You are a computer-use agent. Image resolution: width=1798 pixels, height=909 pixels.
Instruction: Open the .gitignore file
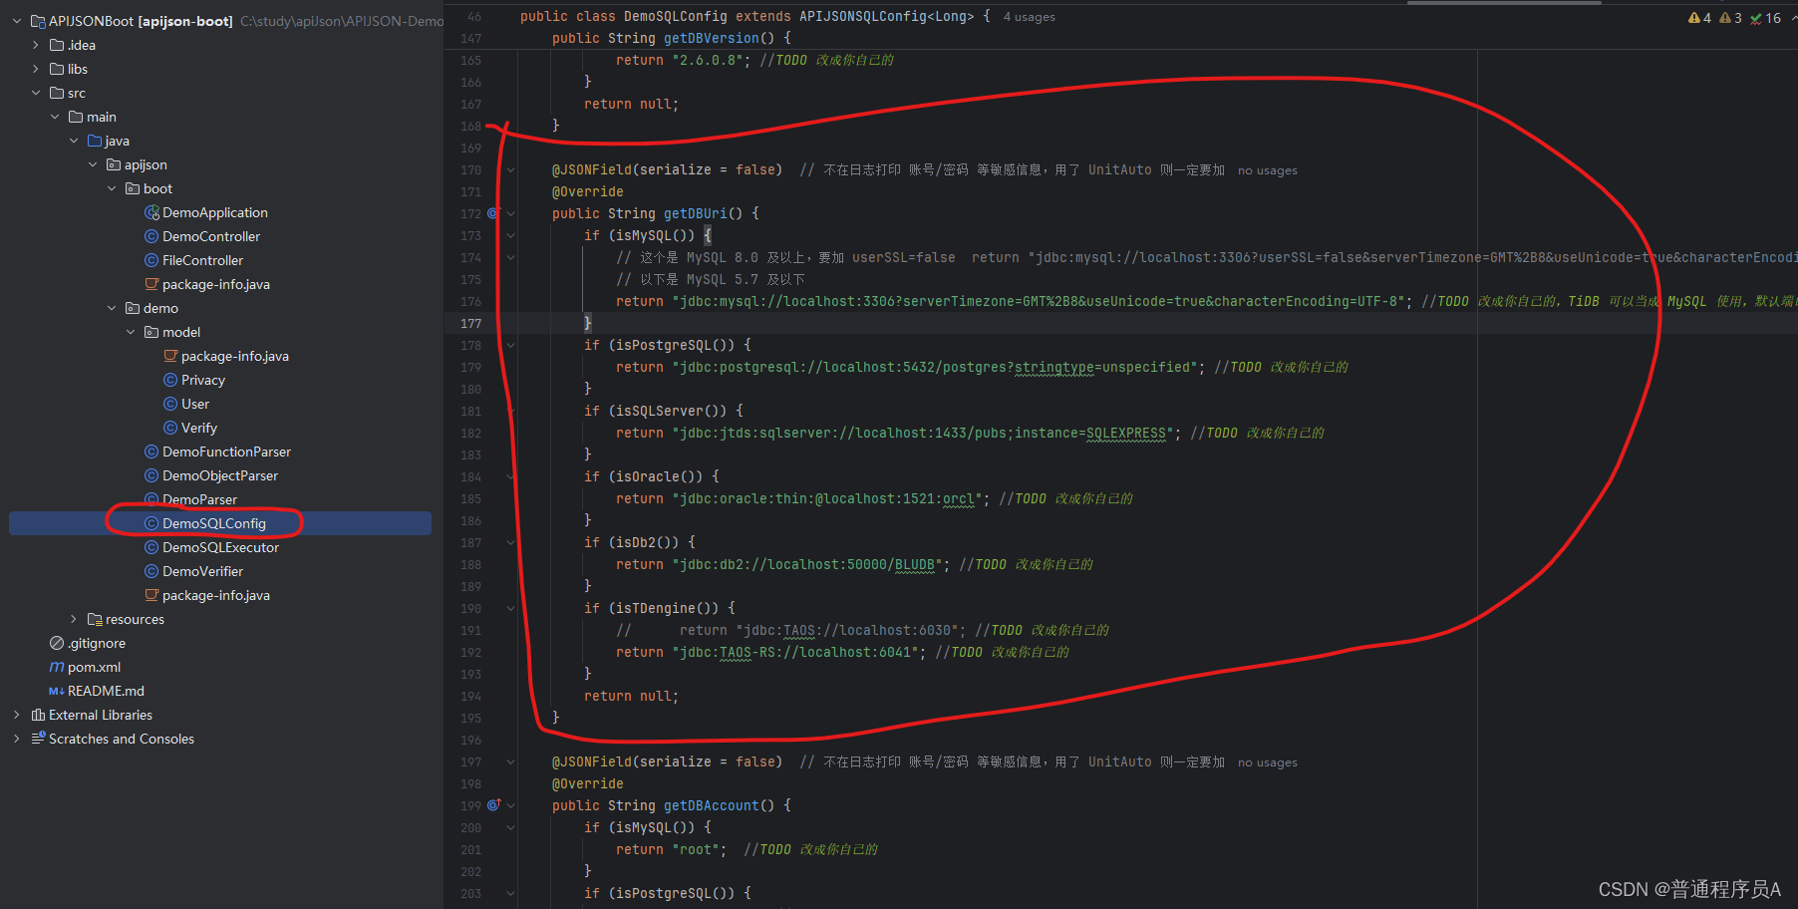(x=97, y=643)
